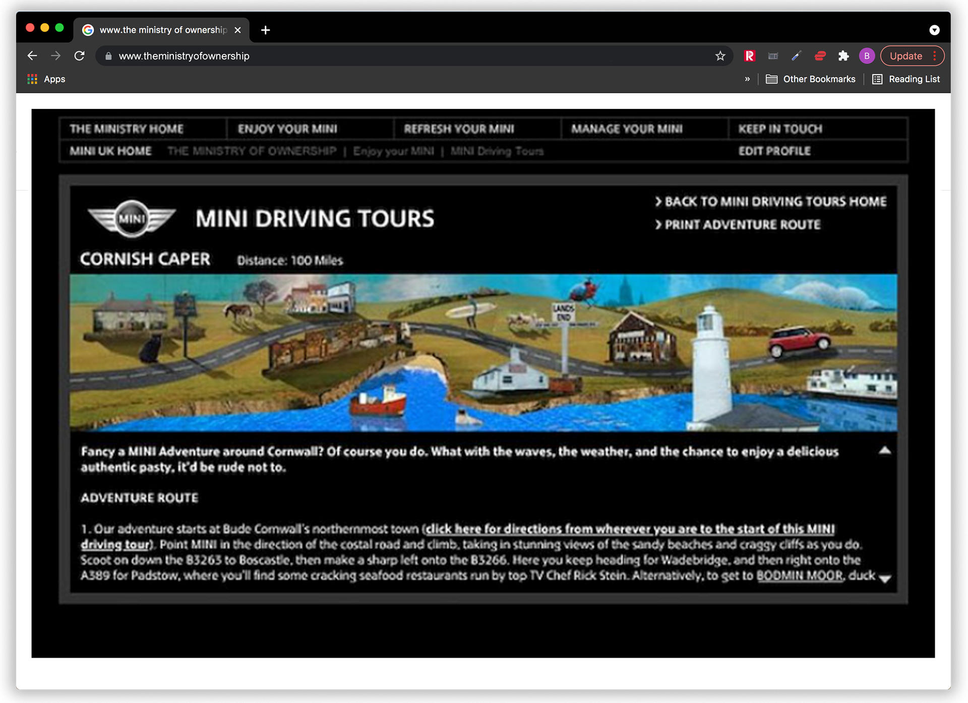
Task: Open EDIT PROFILE
Action: coord(774,151)
